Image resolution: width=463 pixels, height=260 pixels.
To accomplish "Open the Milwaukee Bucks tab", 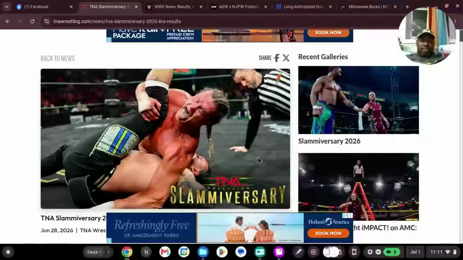I will [368, 6].
